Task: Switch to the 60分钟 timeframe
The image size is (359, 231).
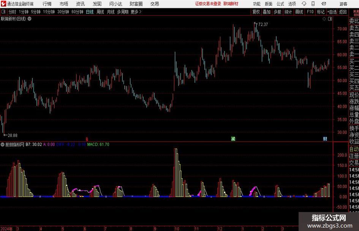Action: (x=77, y=12)
